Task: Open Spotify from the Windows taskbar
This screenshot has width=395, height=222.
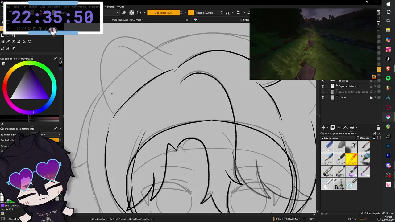Action: (x=388, y=78)
